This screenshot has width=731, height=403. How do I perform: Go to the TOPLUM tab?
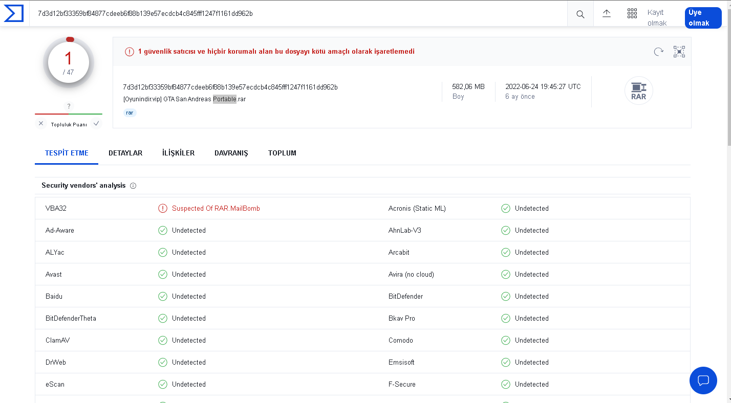point(282,153)
